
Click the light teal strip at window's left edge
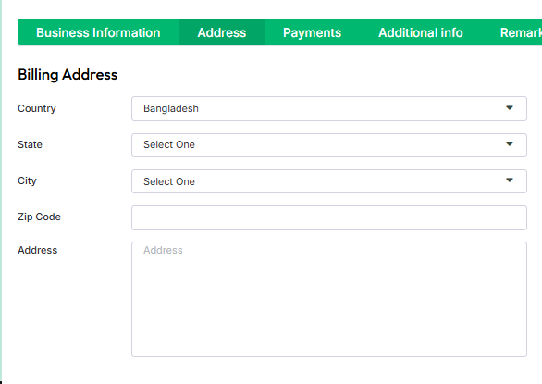pyautogui.click(x=1, y=192)
